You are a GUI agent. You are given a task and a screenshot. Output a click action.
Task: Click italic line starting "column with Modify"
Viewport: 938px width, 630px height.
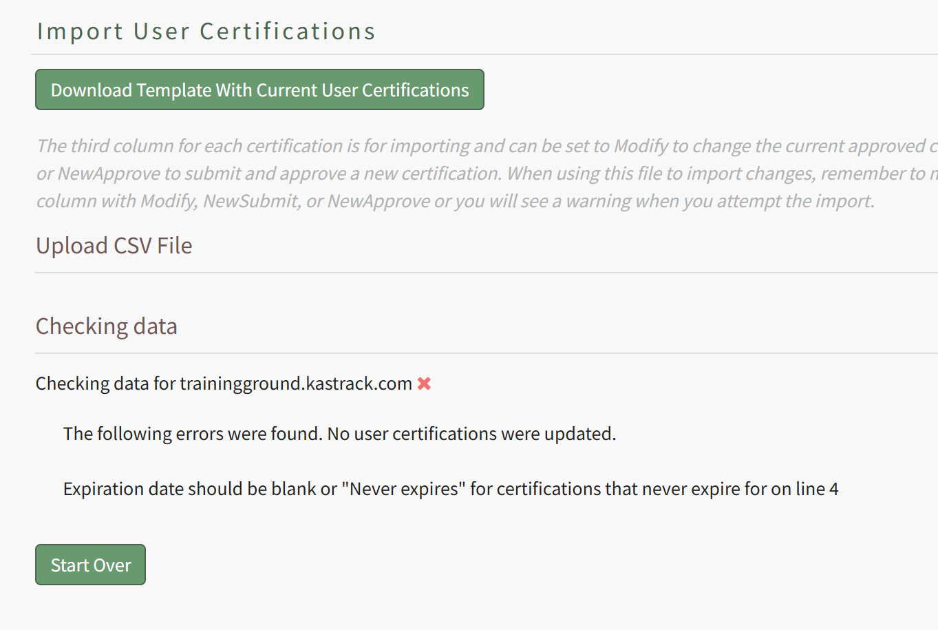pos(455,201)
